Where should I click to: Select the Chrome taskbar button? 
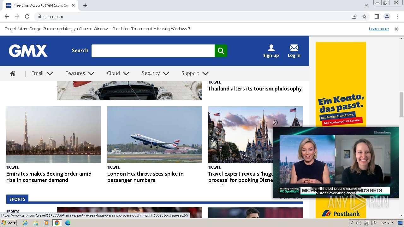[x=57, y=223]
